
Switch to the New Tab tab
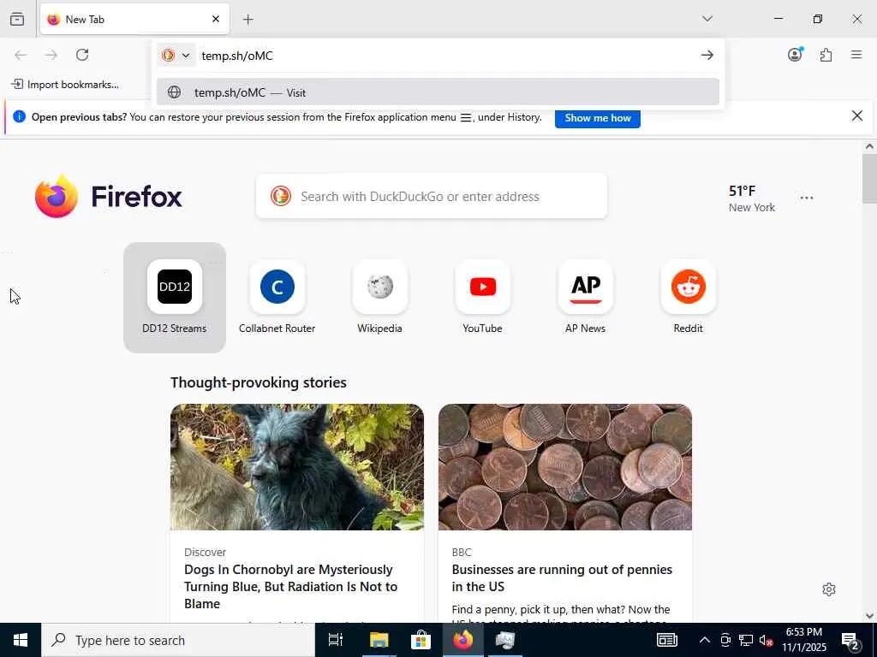[x=134, y=19]
